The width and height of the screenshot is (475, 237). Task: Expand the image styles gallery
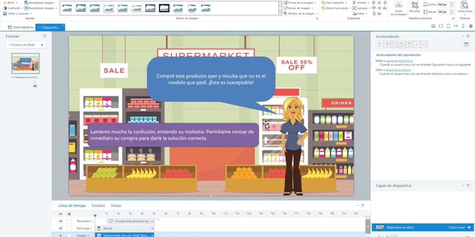tap(280, 13)
